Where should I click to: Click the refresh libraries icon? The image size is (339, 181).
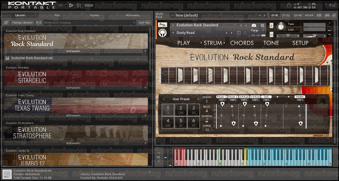click(6, 22)
